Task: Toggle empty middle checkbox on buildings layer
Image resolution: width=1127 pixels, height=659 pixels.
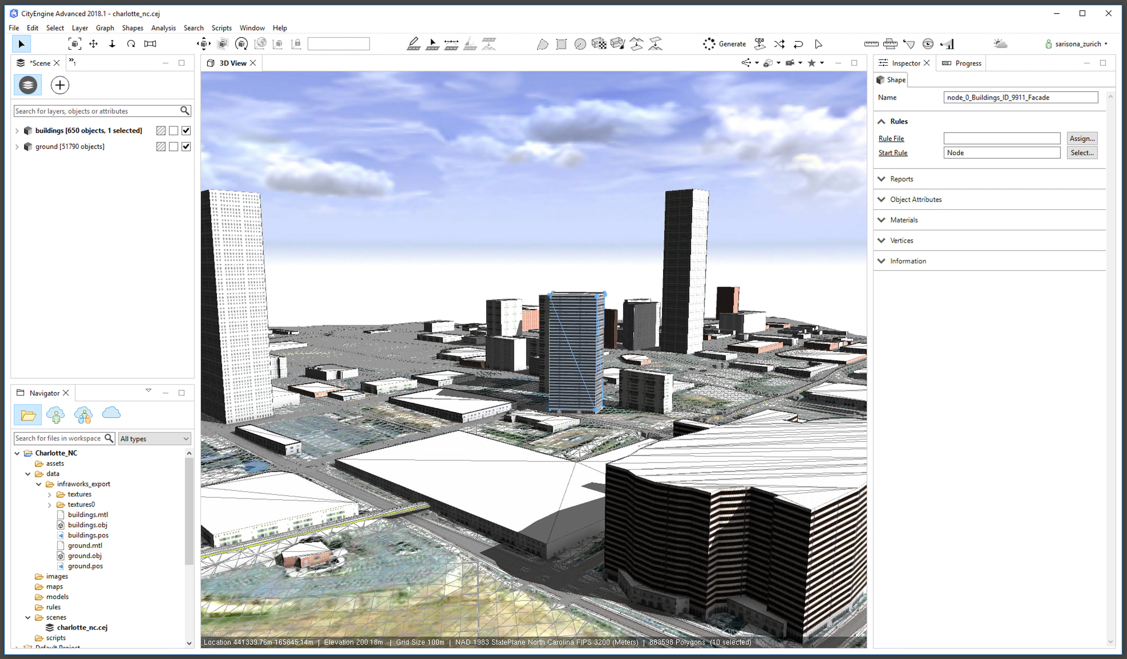Action: (173, 130)
